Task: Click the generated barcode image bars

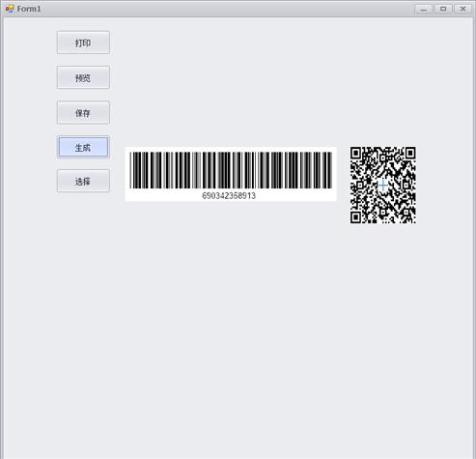Action: click(x=231, y=170)
